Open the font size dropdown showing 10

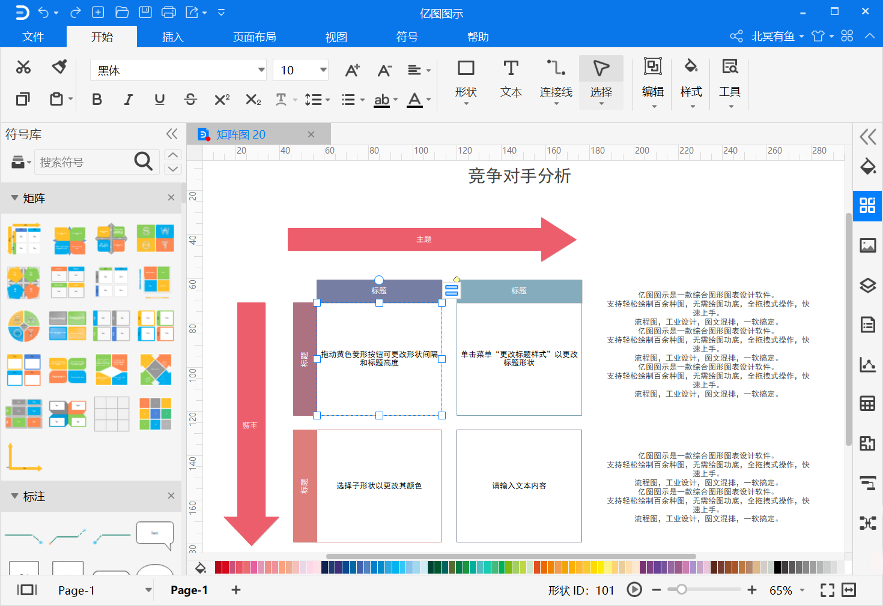click(x=301, y=70)
